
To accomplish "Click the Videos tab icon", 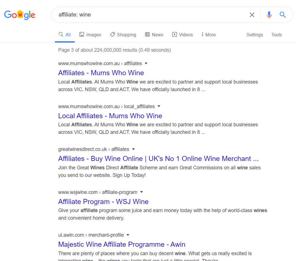I will coord(175,34).
